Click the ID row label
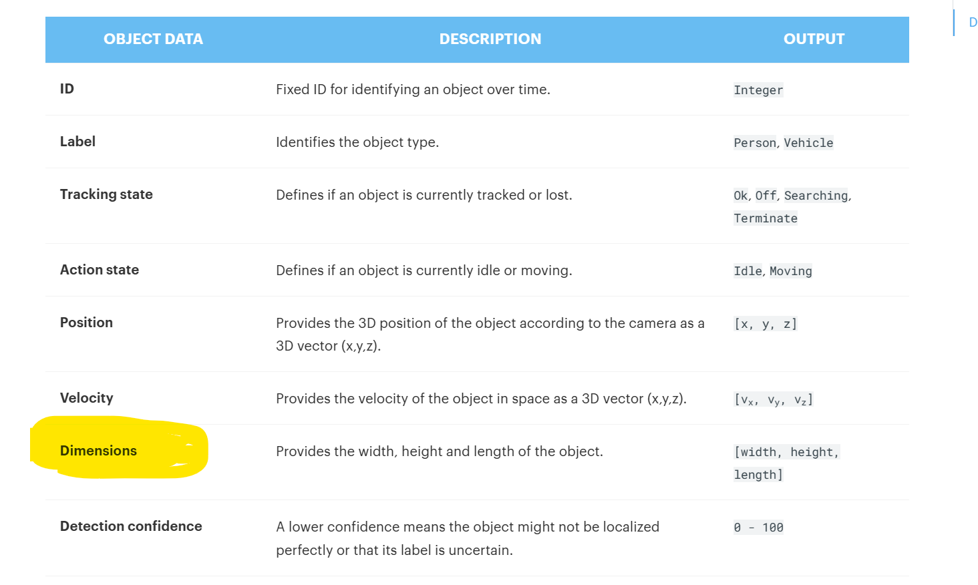The height and width of the screenshot is (585, 978). tap(67, 89)
